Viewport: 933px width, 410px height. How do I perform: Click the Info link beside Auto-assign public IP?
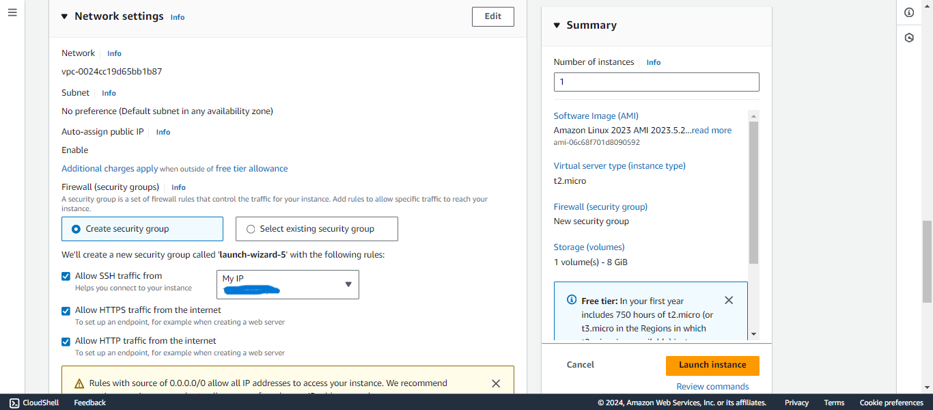[163, 132]
